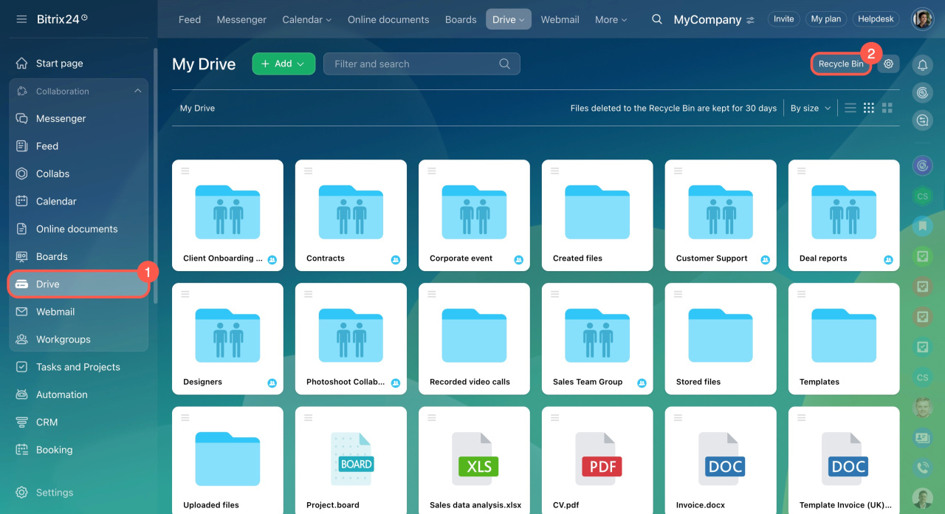Open user profile avatar

[922, 19]
